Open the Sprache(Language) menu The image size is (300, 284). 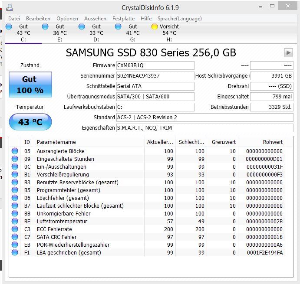(x=179, y=19)
